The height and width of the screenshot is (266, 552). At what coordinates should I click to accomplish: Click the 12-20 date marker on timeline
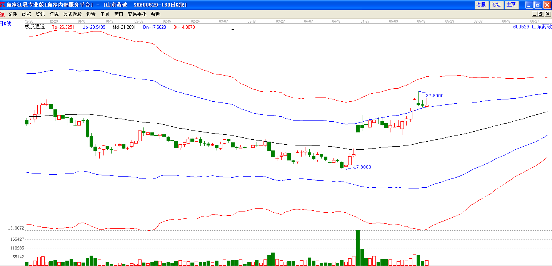click(29, 21)
